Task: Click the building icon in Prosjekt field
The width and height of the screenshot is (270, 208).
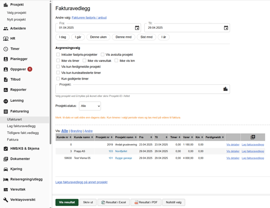Action: (x=225, y=89)
